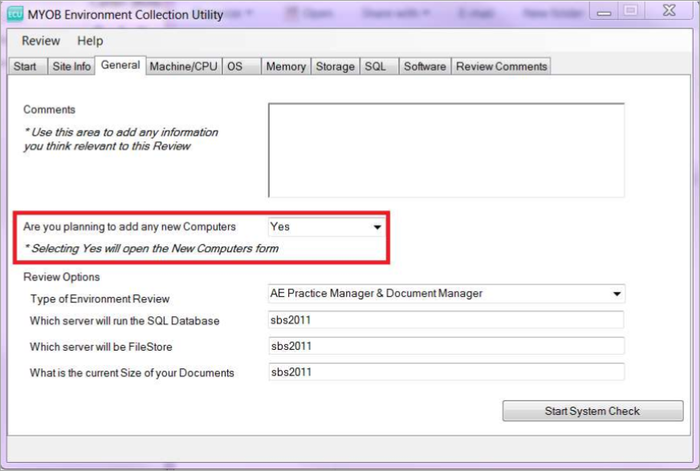Select the Machine/CPU tab
This screenshot has width=700, height=471.
click(x=183, y=67)
